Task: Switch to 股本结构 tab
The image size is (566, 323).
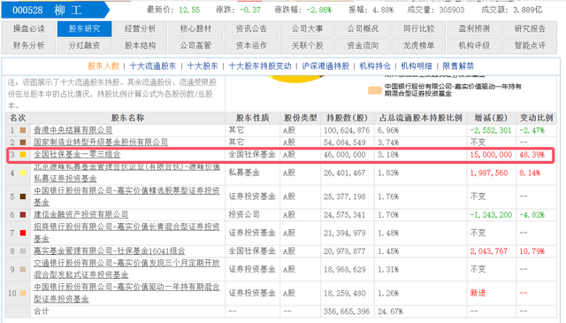Action: pyautogui.click(x=140, y=46)
